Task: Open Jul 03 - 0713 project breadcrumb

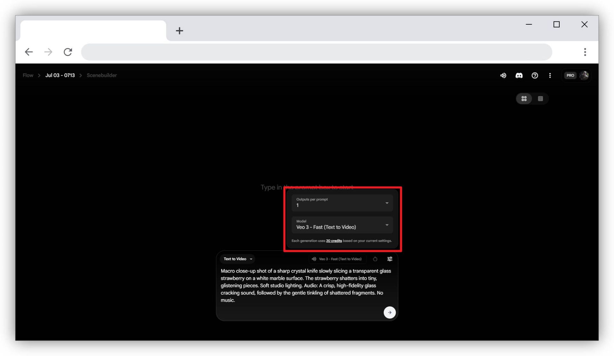Action: click(60, 75)
